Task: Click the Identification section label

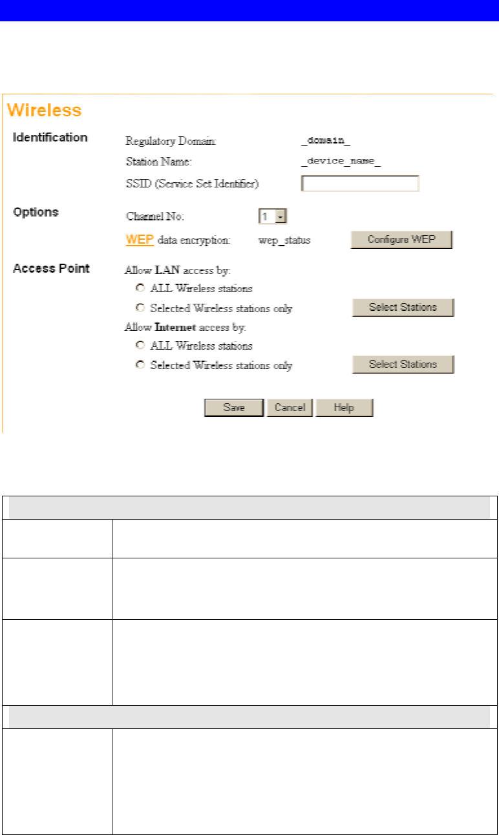Action: (x=50, y=138)
